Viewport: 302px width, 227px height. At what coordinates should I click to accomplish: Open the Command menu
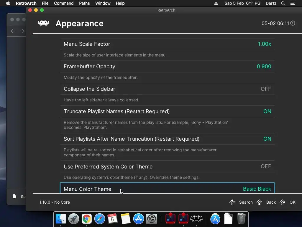[x=64, y=3]
